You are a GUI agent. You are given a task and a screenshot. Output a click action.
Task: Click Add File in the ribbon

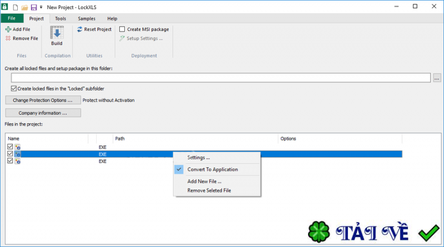[x=18, y=29]
